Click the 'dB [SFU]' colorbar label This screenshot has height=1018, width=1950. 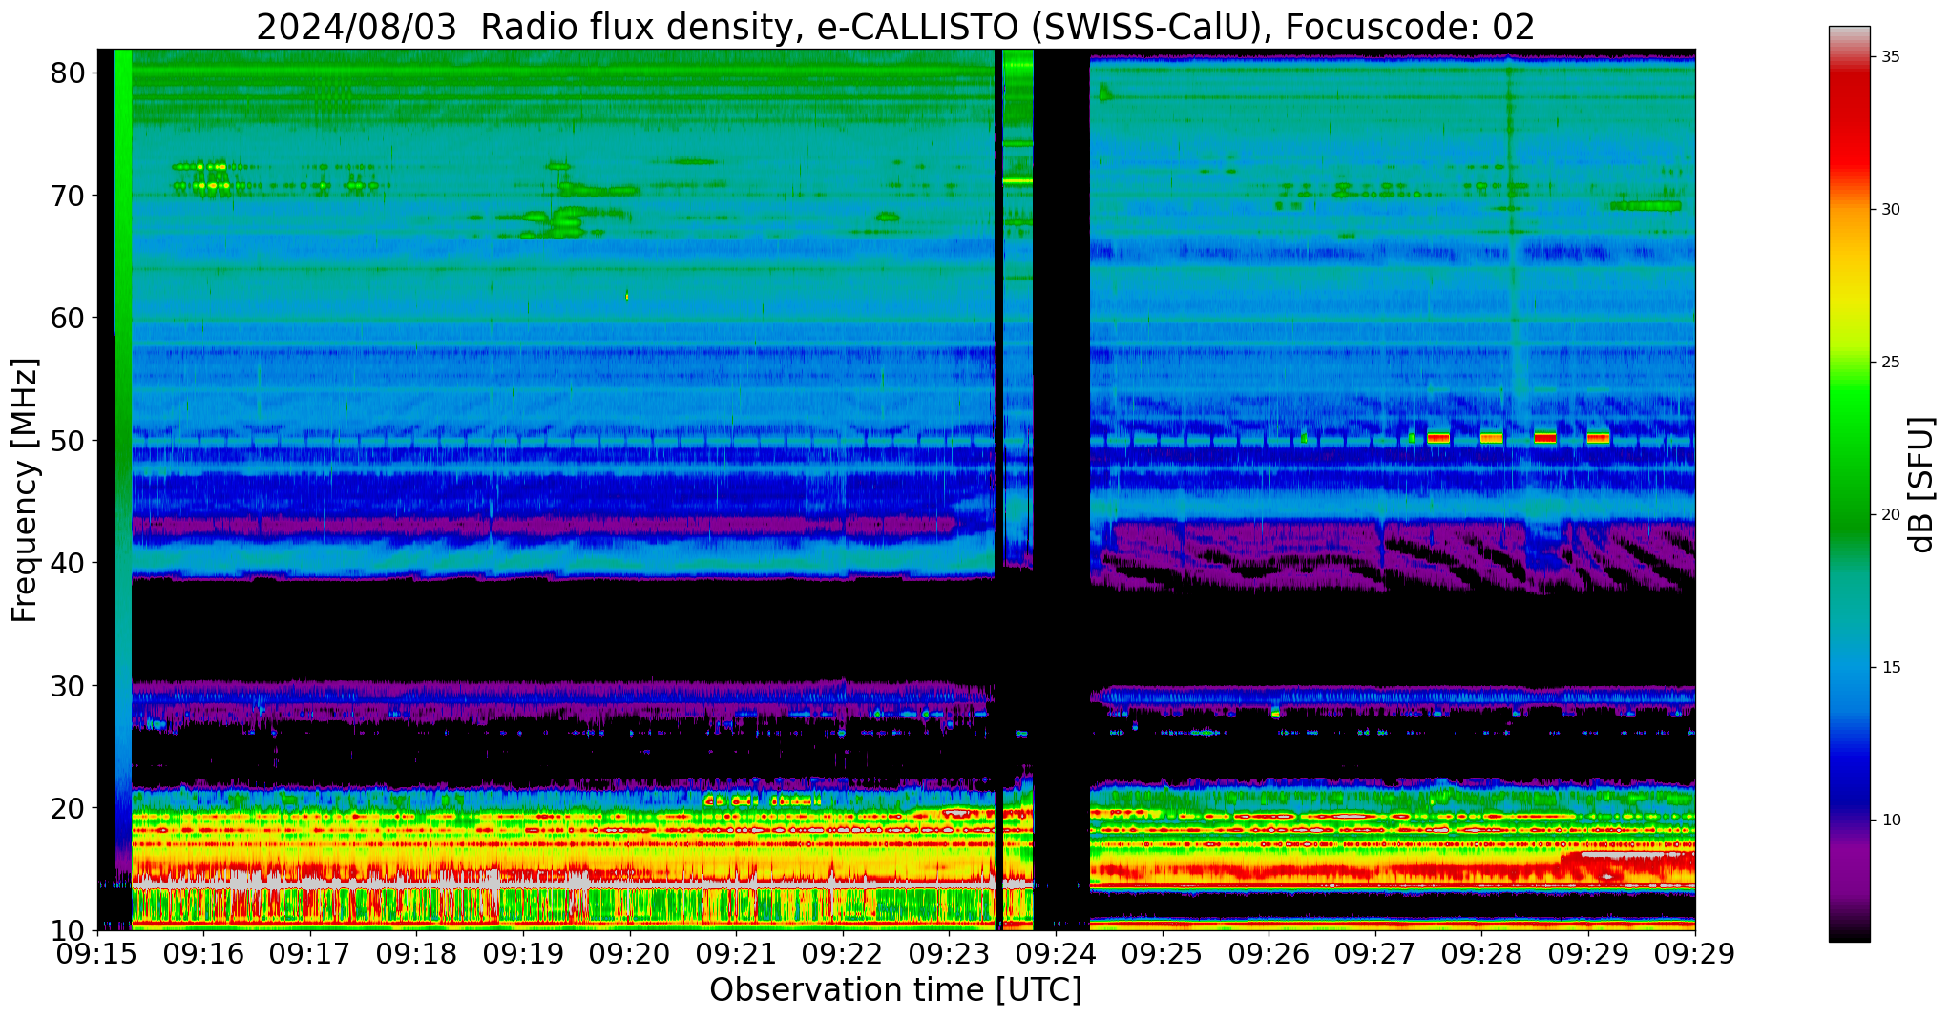(1921, 485)
